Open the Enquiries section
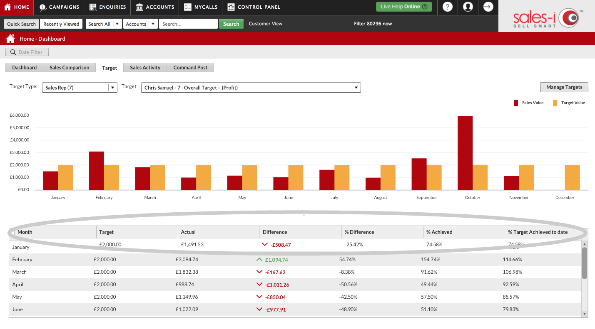 pyautogui.click(x=107, y=7)
